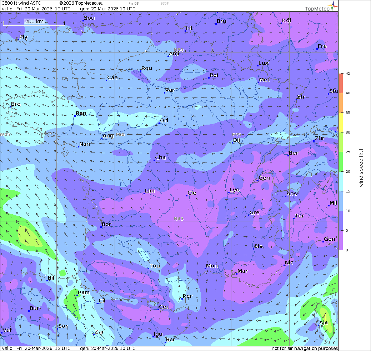Click the '3500 ft wind ASFC' title
Viewport: 371px width, 351px height.
coord(21,3)
